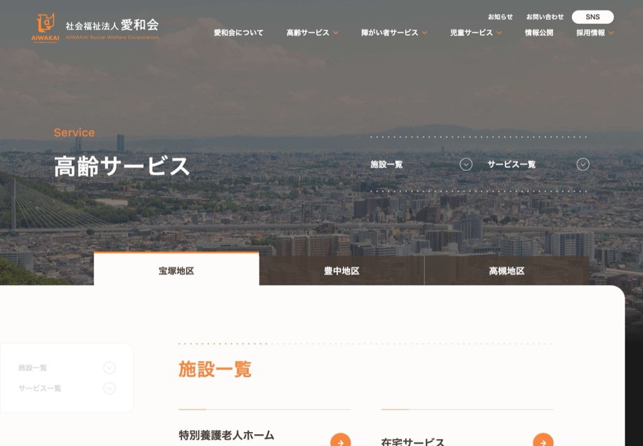Open 特別養護老人ホーム card
The height and width of the screenshot is (446, 643).
[264, 428]
